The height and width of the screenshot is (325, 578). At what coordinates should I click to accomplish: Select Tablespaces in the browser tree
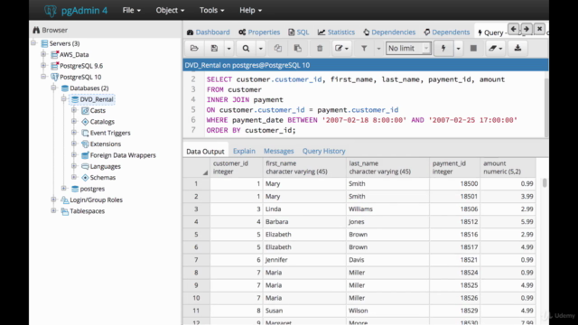[88, 211]
